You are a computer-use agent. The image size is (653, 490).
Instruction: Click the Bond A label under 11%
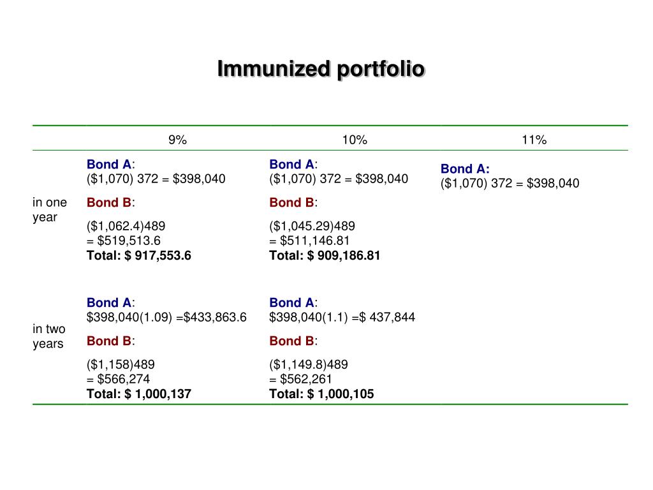coord(465,169)
